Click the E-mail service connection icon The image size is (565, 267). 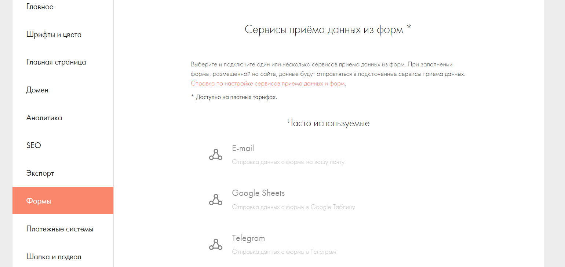click(x=216, y=155)
